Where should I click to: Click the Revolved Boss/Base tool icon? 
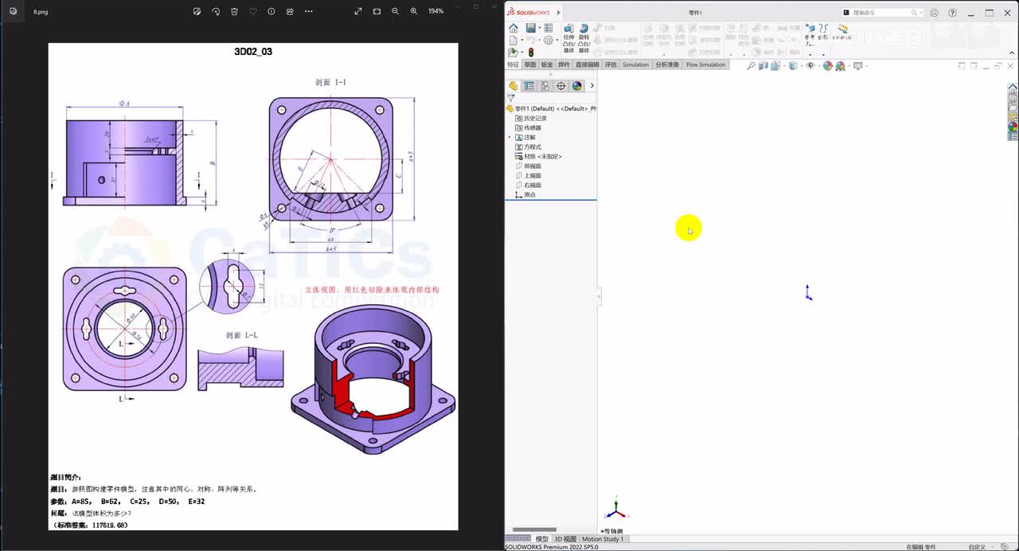coord(584,29)
